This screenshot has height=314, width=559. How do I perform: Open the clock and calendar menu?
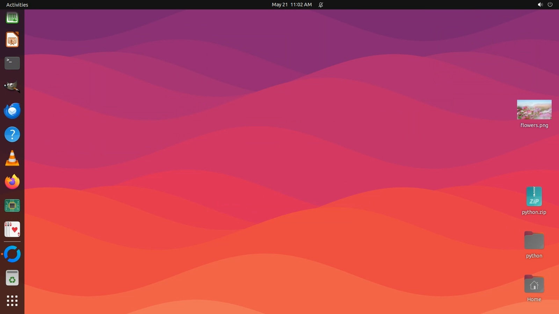point(291,5)
